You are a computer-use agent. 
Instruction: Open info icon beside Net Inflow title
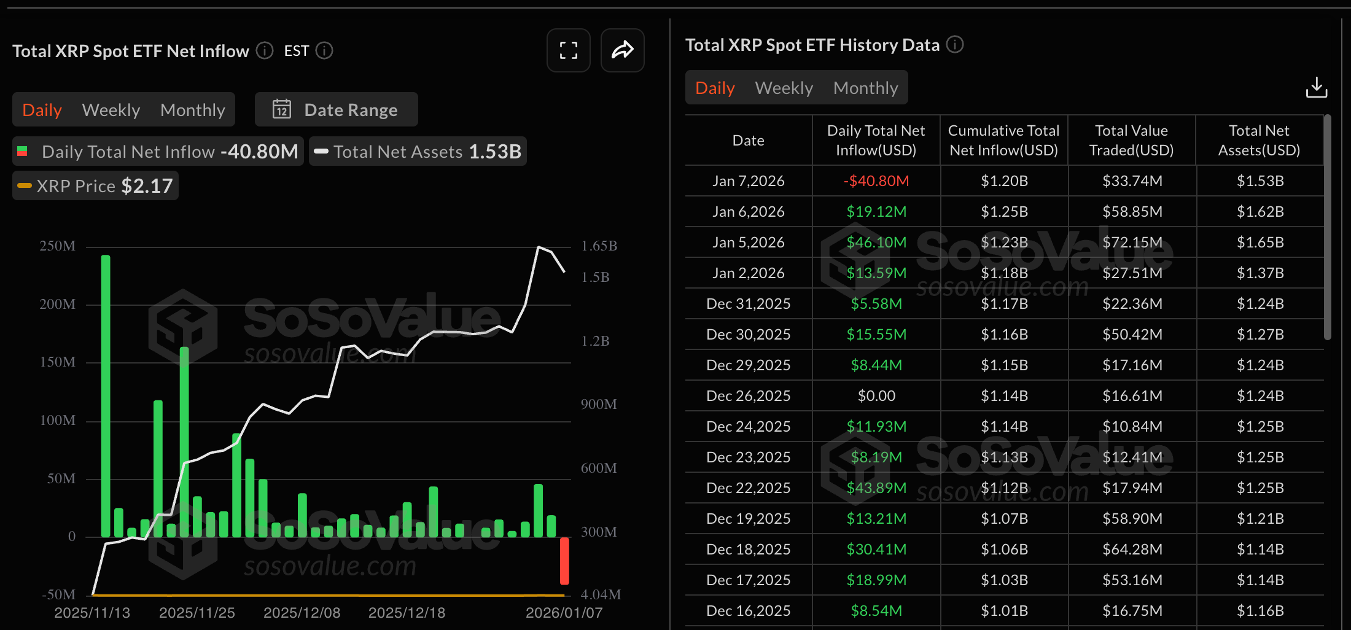pyautogui.click(x=265, y=50)
